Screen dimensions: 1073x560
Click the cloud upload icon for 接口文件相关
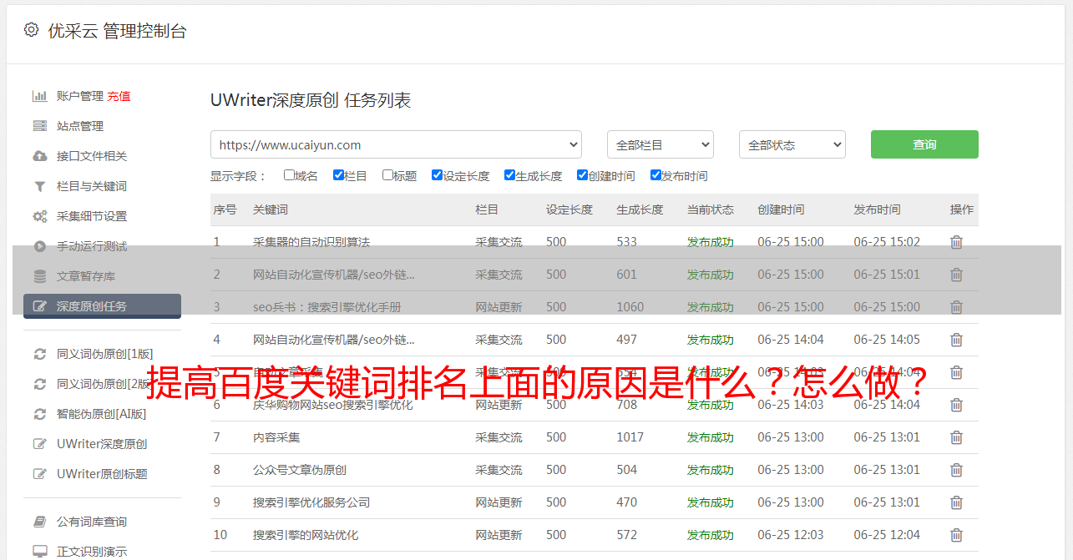coord(39,156)
